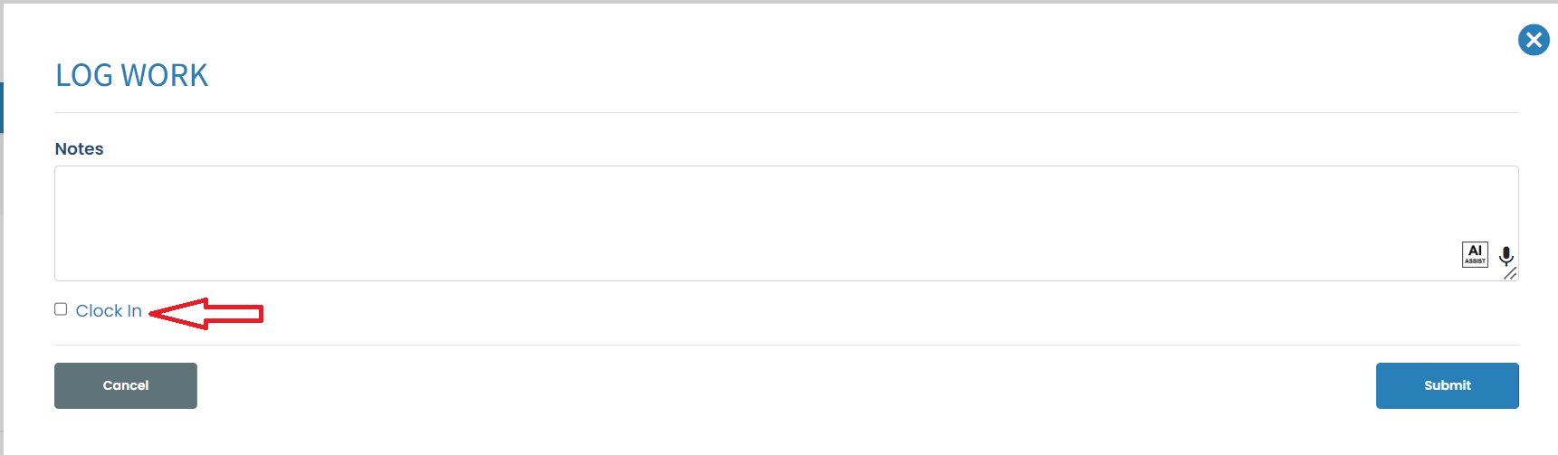The height and width of the screenshot is (455, 1558).
Task: Start voice dictation with the microphone
Action: tap(1506, 256)
